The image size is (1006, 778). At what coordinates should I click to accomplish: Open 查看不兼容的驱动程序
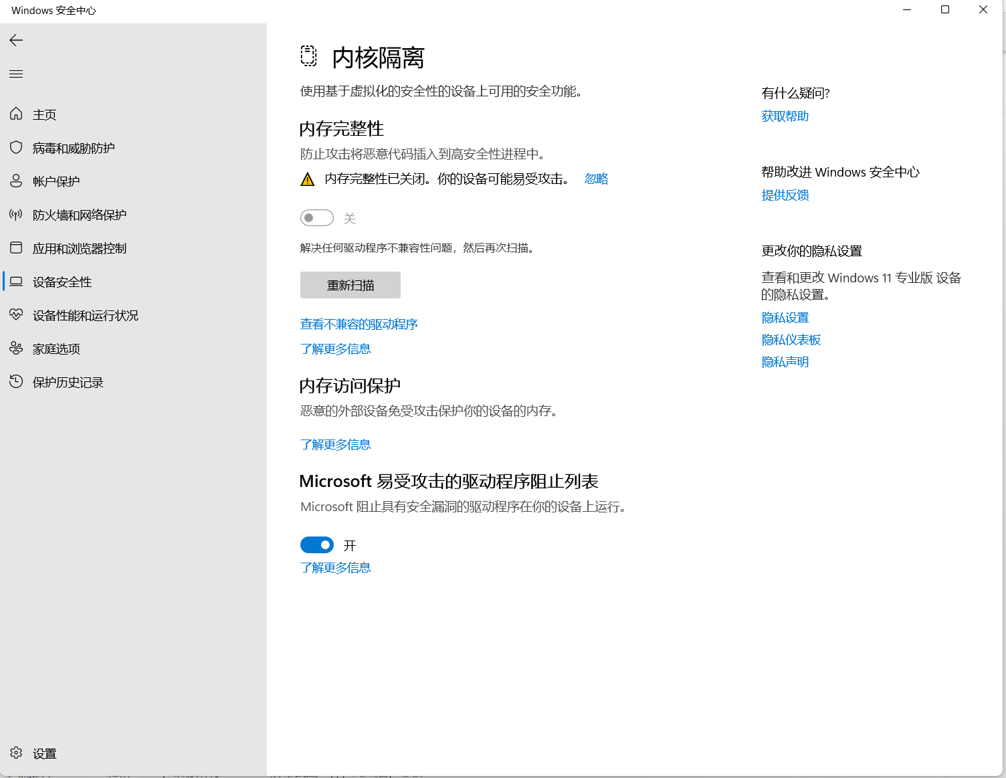[359, 324]
